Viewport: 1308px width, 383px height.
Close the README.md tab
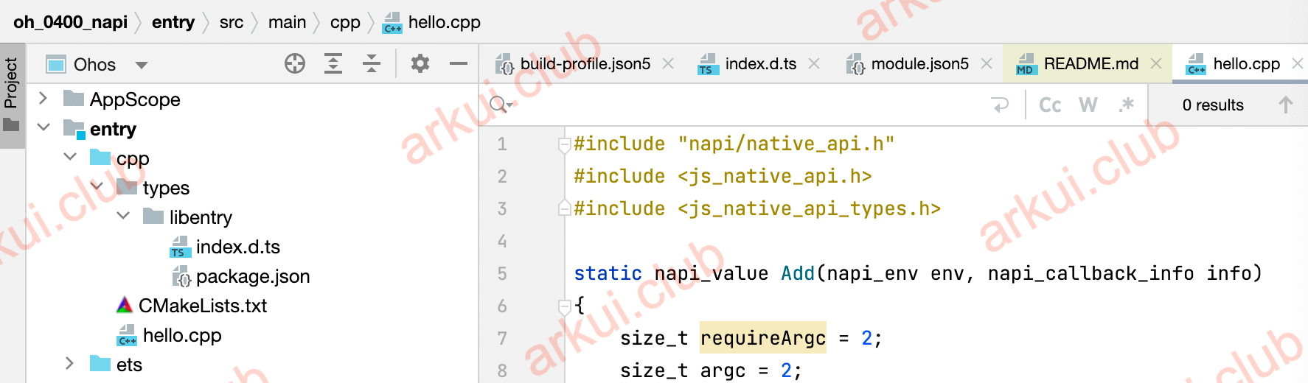(x=1156, y=64)
